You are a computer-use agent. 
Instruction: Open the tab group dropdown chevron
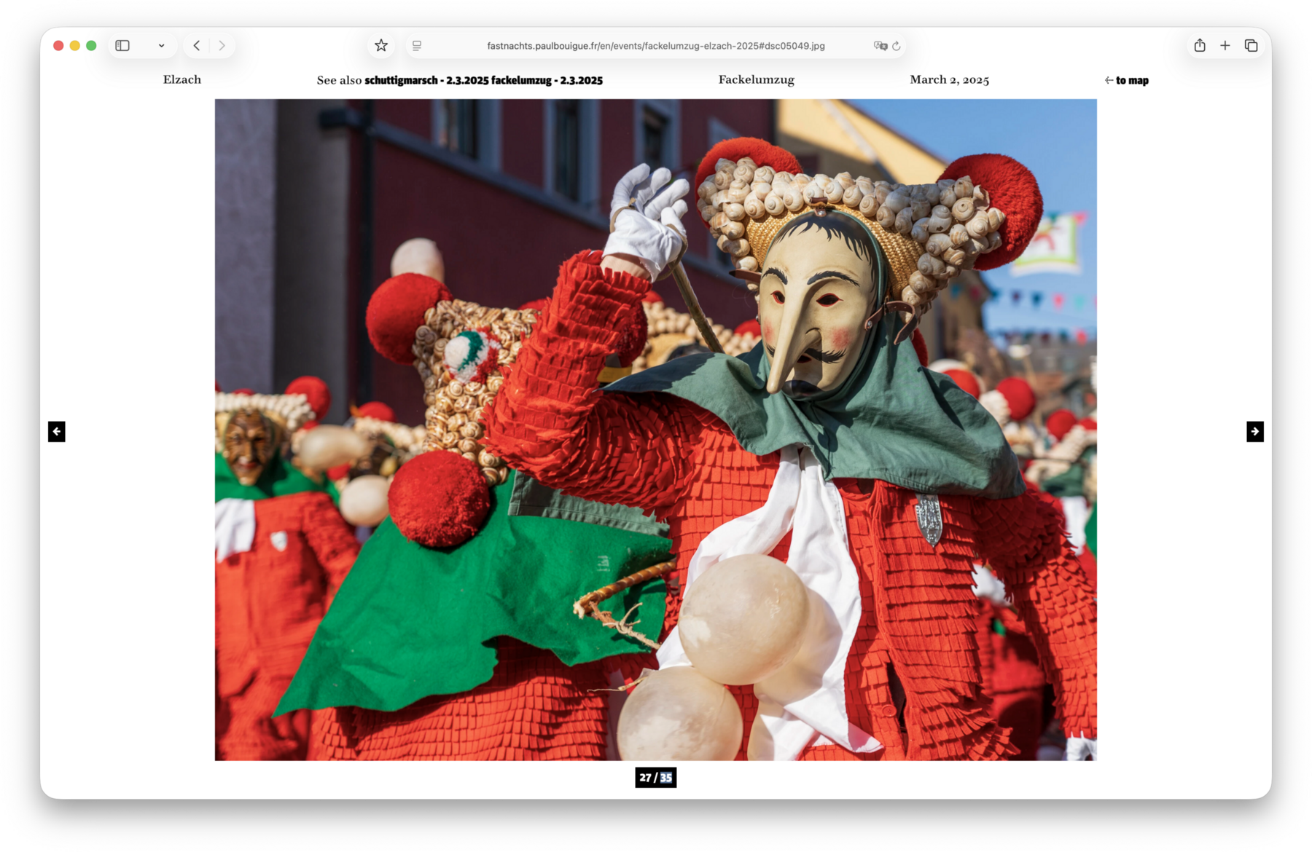(161, 46)
